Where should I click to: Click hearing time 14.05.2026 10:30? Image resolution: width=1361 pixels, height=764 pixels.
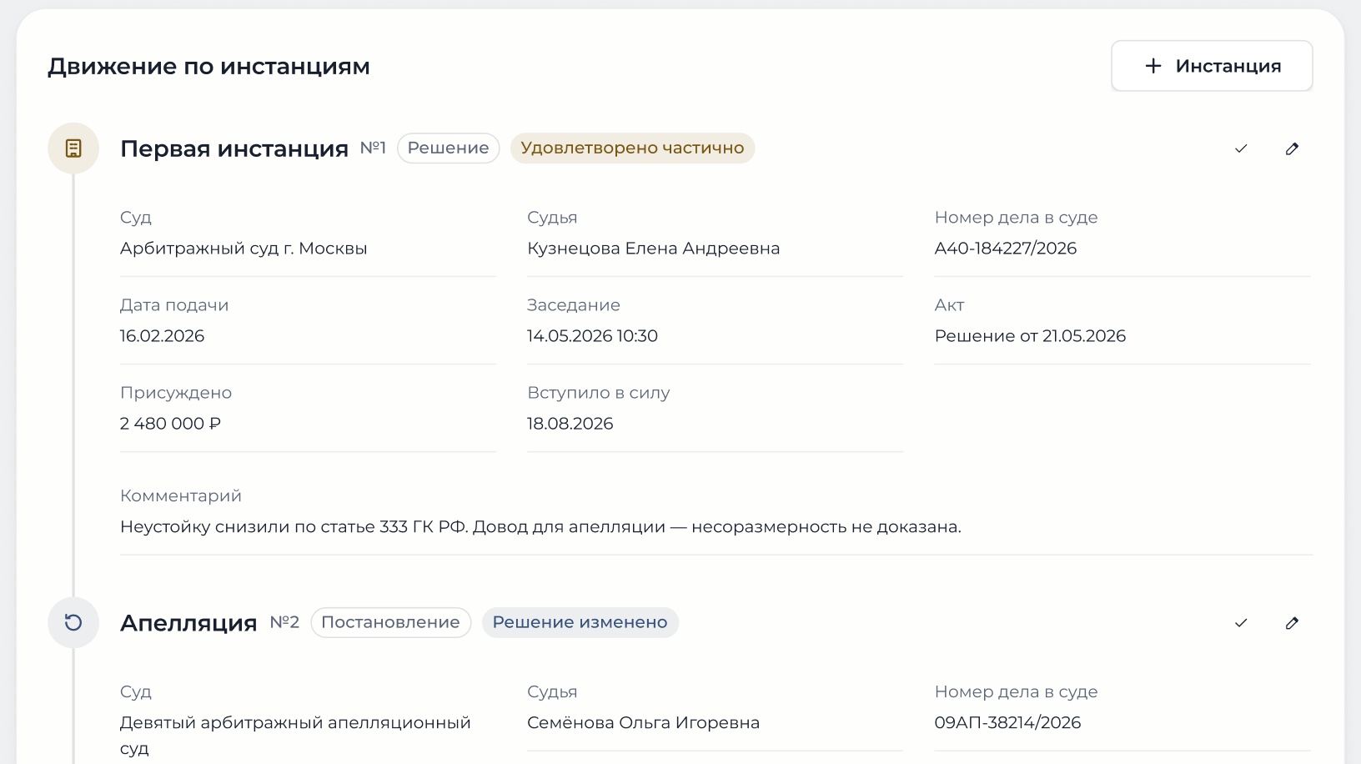coord(592,336)
